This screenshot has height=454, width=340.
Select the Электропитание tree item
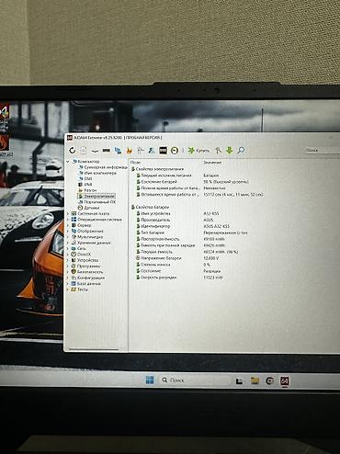(x=96, y=196)
